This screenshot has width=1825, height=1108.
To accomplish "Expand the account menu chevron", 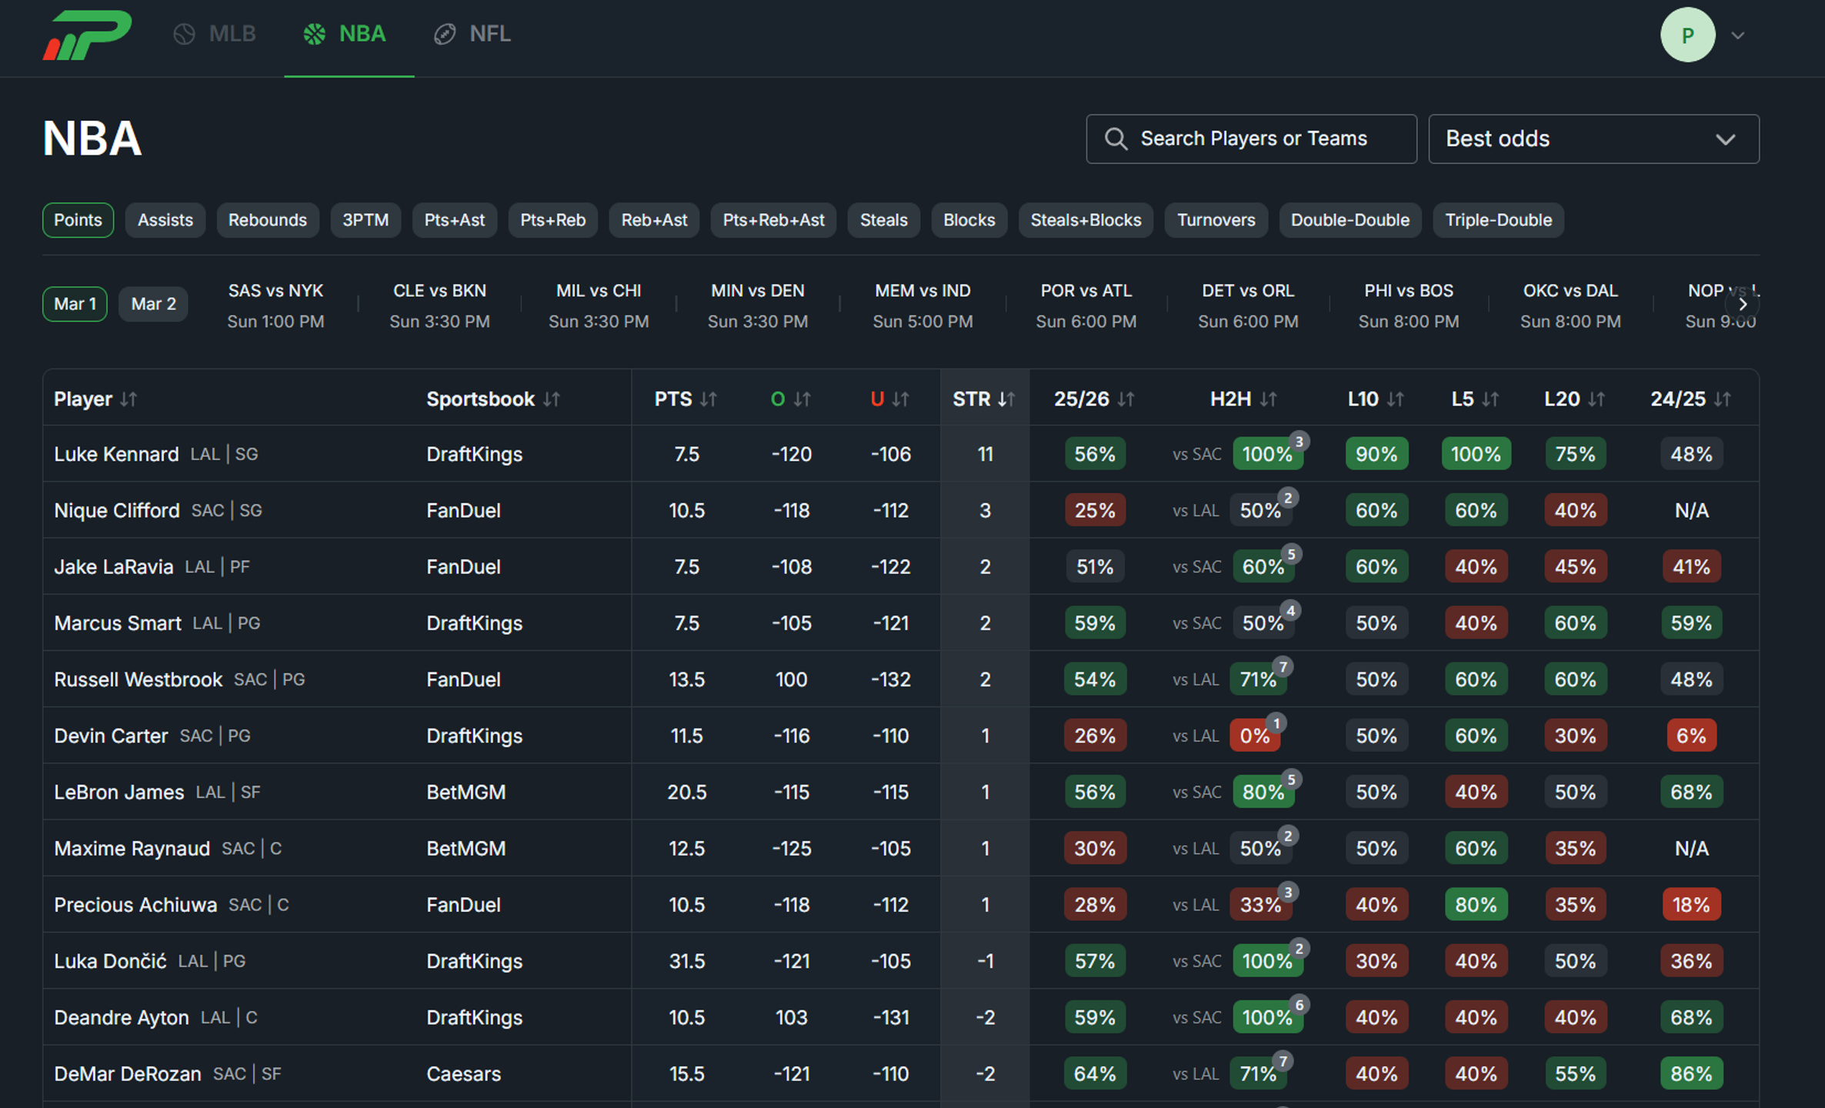I will tap(1738, 35).
